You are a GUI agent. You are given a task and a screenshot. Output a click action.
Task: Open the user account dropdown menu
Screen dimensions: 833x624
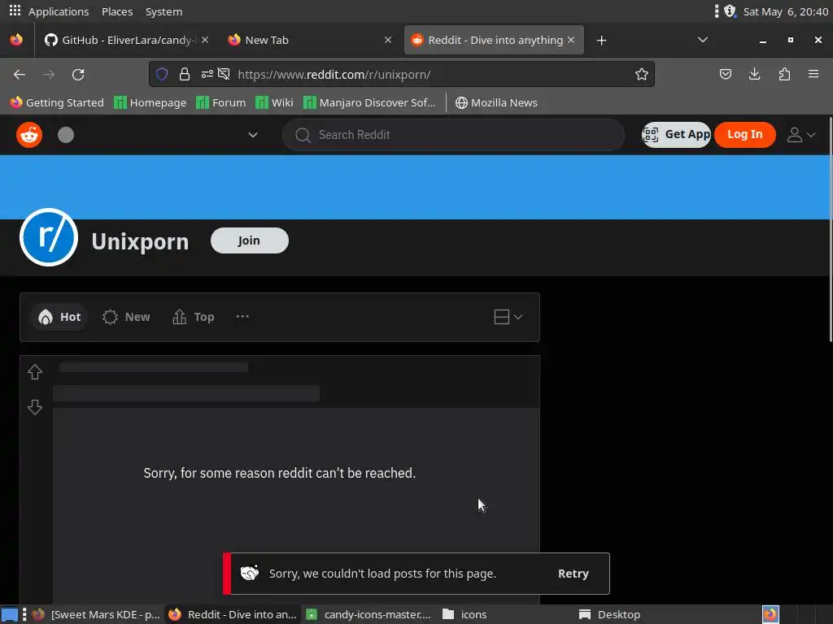click(x=801, y=135)
